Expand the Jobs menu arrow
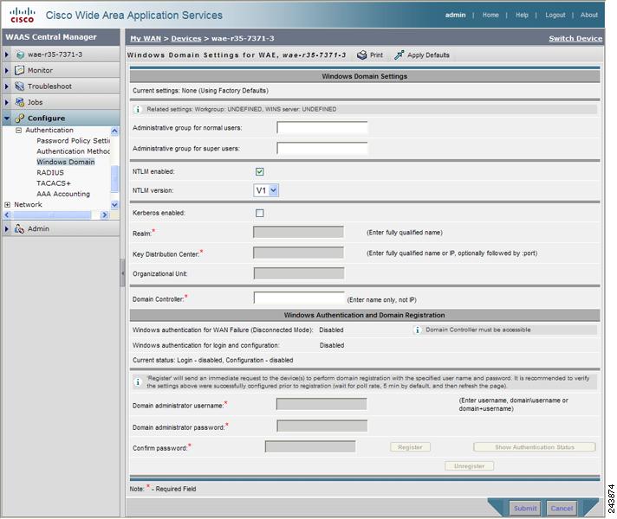The width and height of the screenshot is (617, 519). (7, 102)
